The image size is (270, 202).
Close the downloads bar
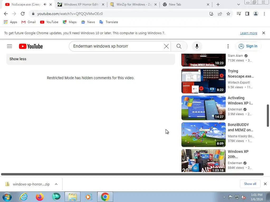tap(265, 184)
